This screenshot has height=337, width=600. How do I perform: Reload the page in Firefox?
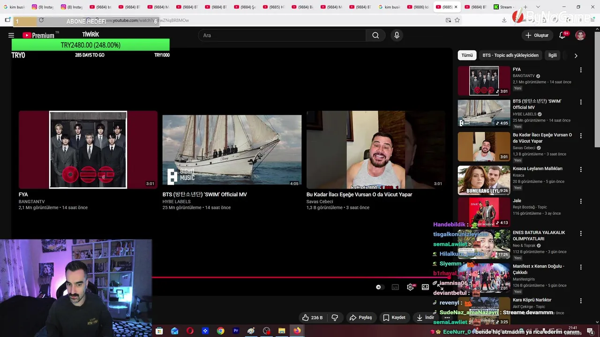pos(41,20)
